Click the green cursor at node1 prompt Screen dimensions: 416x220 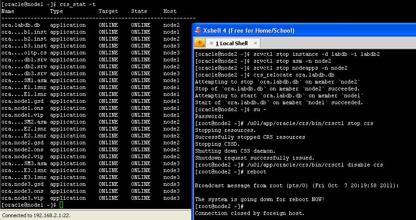62,205
